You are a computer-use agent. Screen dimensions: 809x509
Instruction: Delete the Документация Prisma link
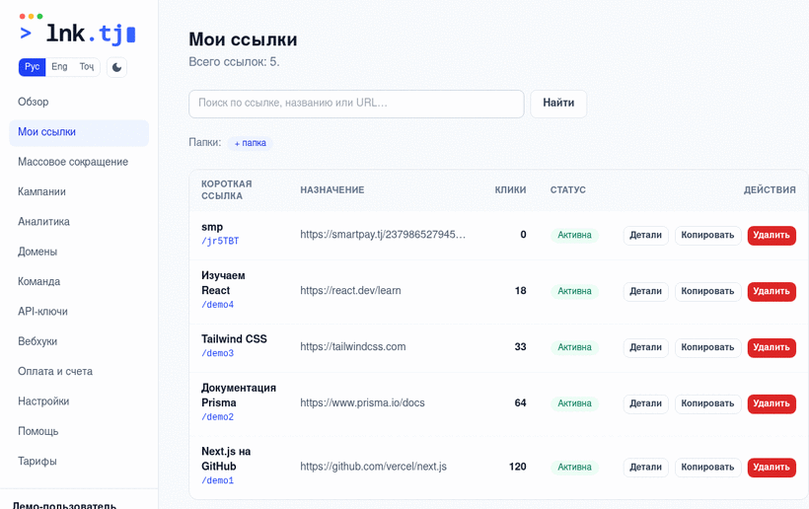click(772, 403)
